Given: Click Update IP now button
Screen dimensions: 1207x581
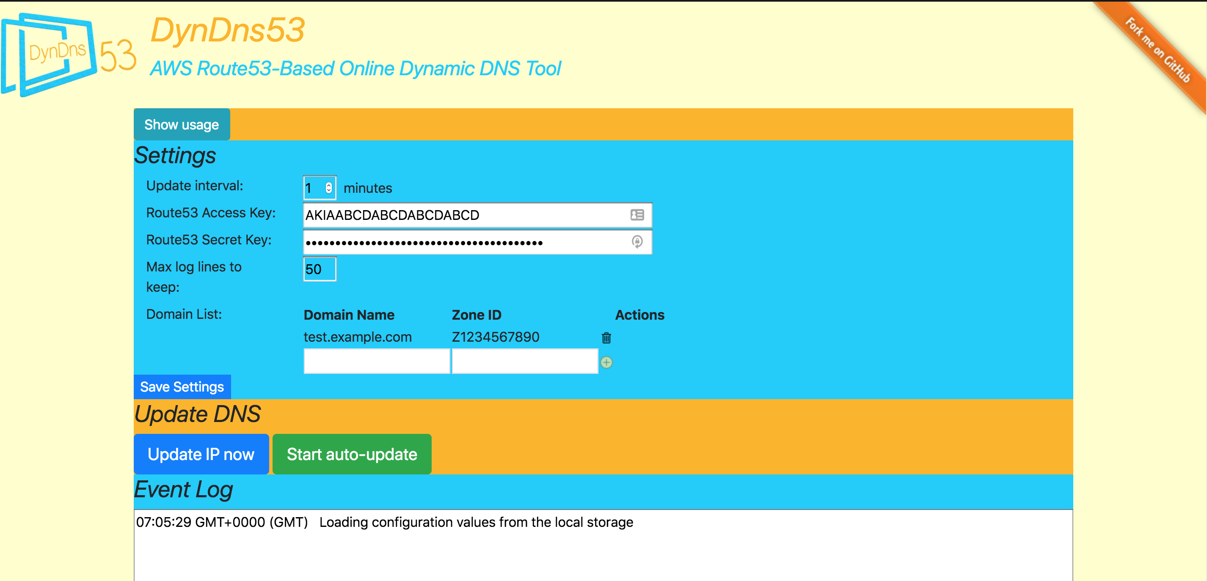Looking at the screenshot, I should [x=201, y=454].
